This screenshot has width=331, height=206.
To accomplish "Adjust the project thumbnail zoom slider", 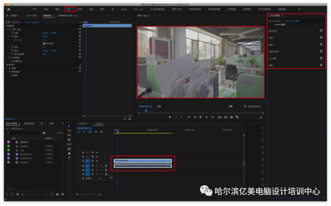I will coord(23,194).
